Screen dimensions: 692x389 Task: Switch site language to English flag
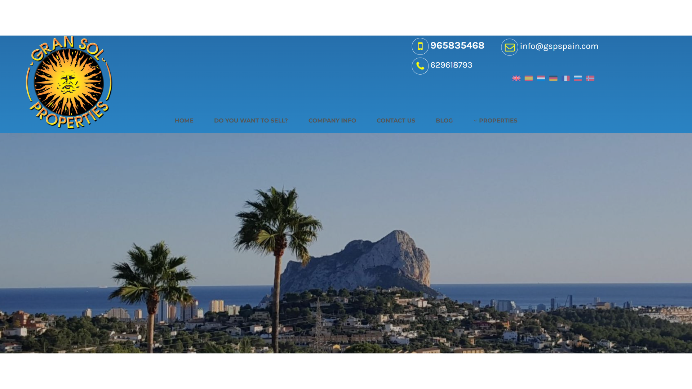(516, 78)
